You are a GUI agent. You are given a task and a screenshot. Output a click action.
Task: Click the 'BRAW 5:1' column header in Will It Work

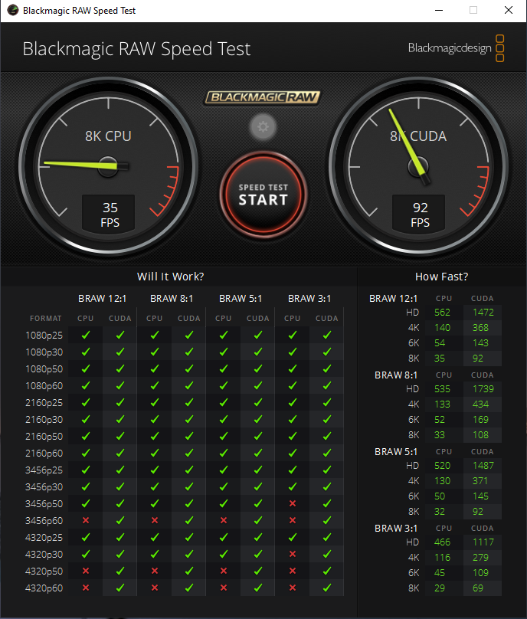click(241, 299)
